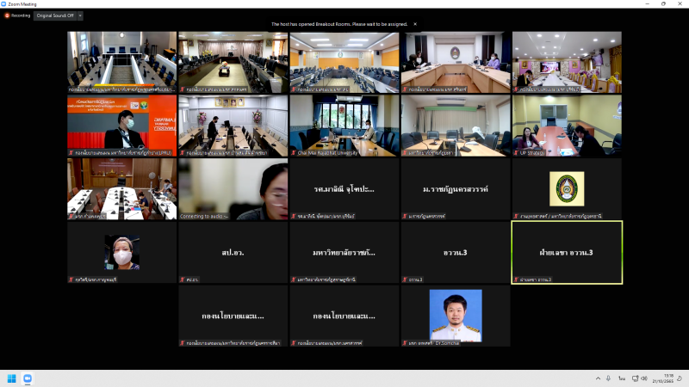
Task: Select the สป.อว. participant tile
Action: click(233, 252)
